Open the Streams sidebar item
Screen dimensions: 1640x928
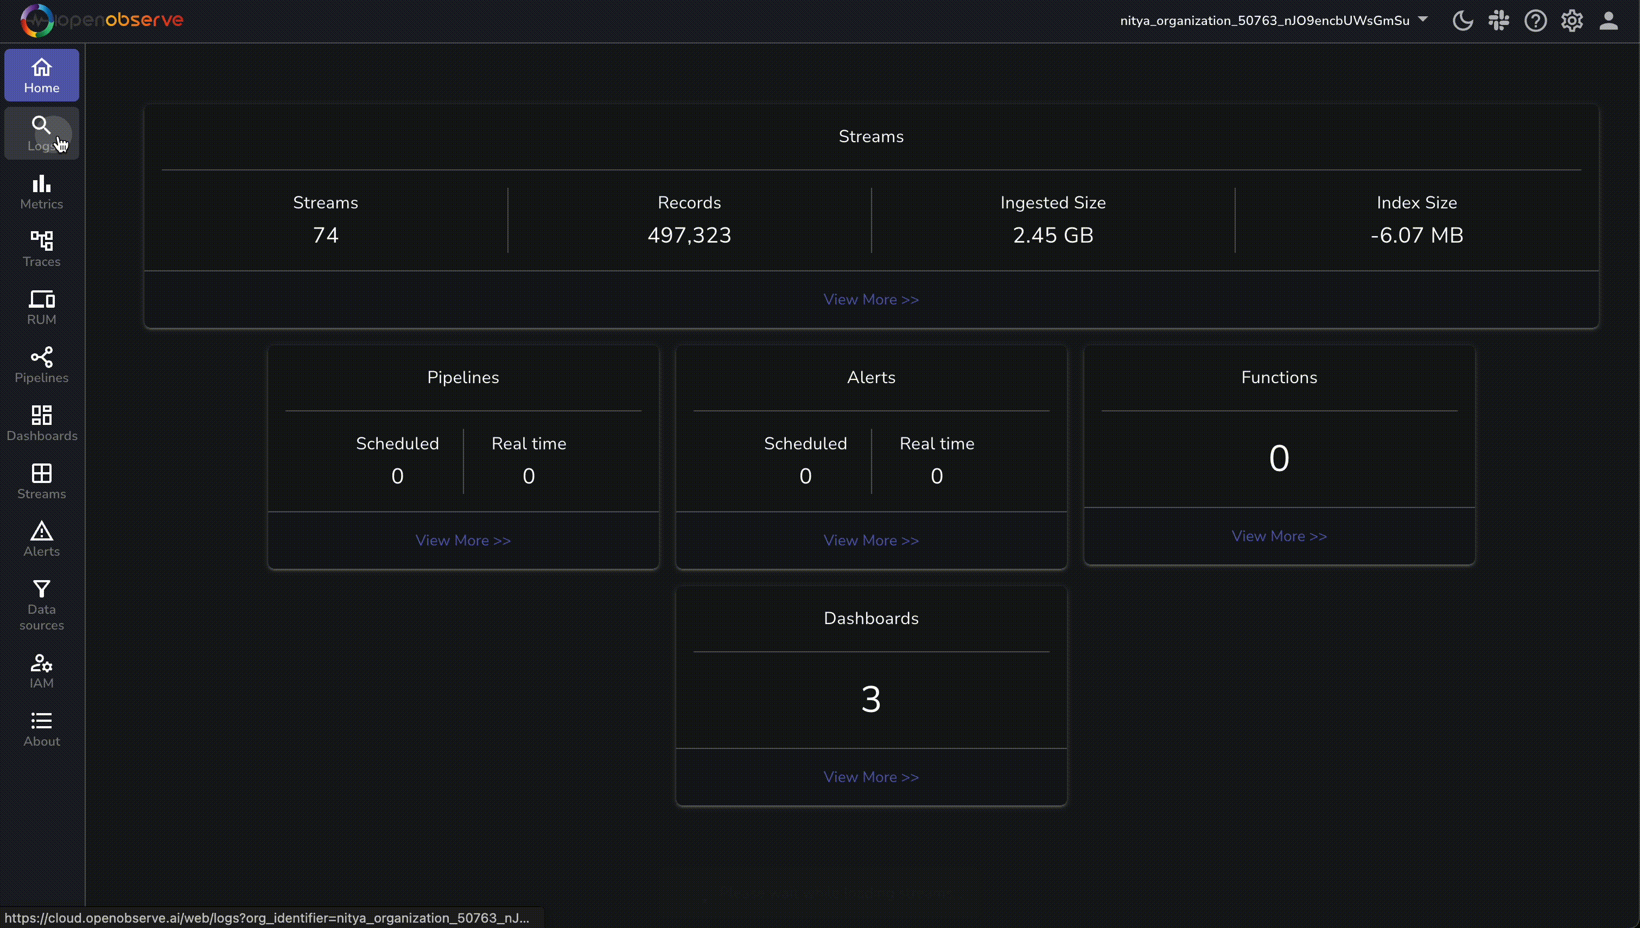(41, 481)
